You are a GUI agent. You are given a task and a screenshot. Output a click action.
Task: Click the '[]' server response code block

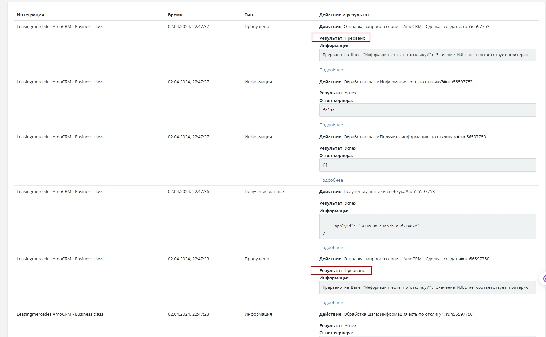click(427, 165)
